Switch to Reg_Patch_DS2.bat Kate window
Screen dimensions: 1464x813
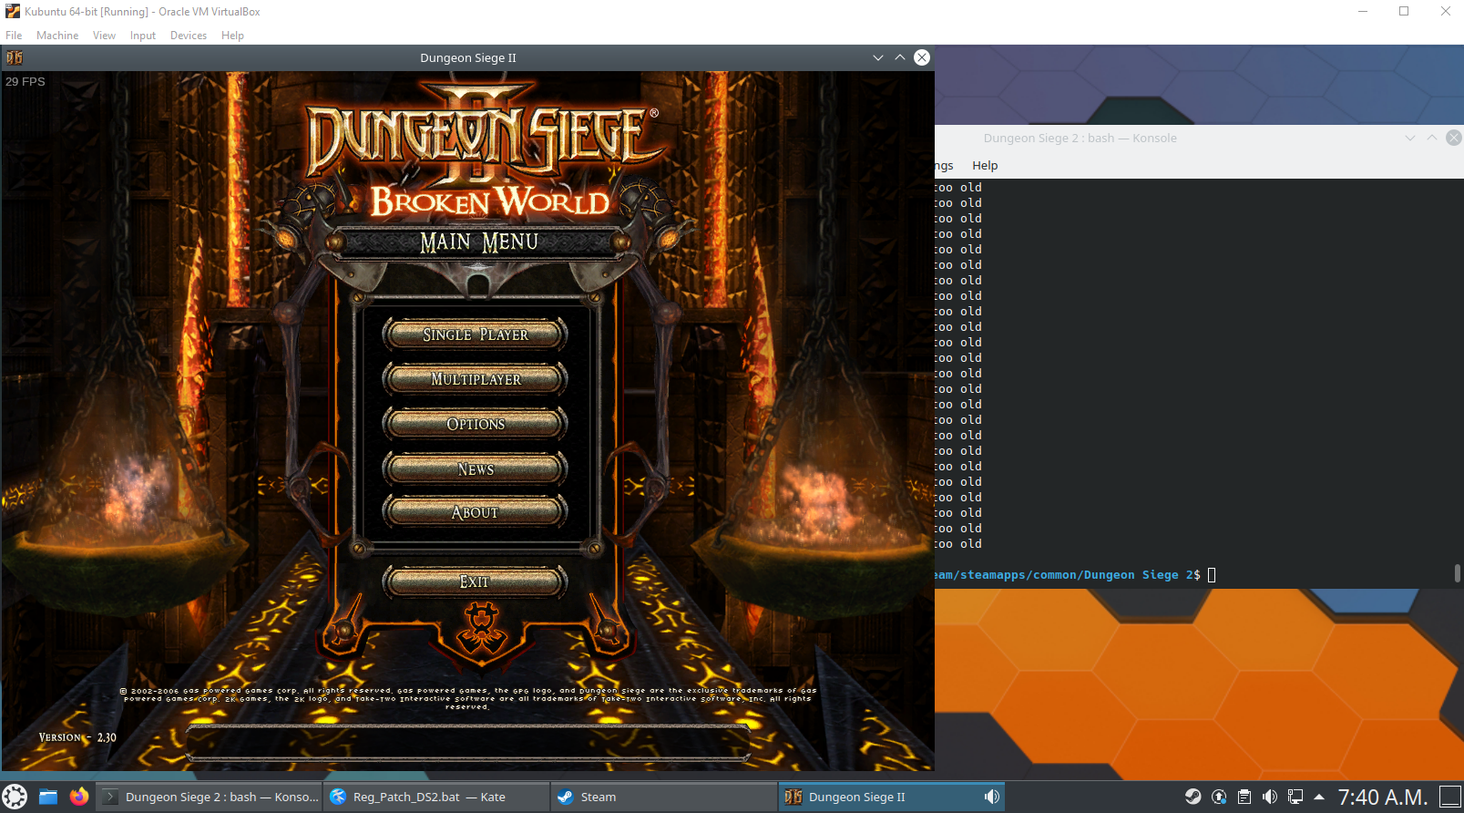pos(436,797)
